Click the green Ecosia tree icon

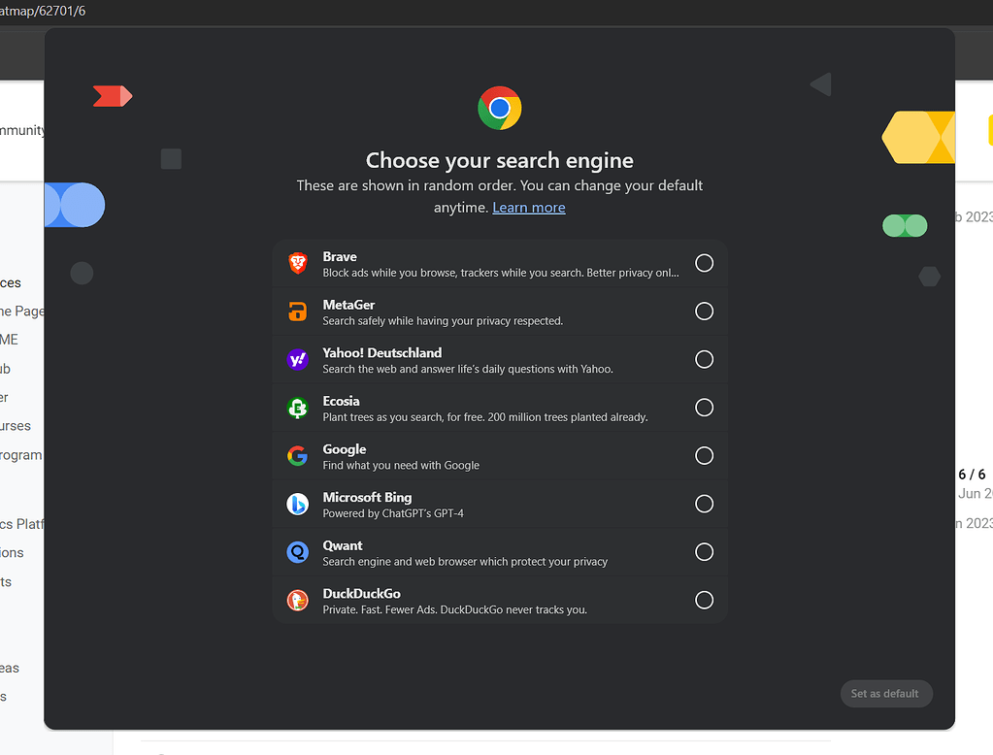(297, 408)
